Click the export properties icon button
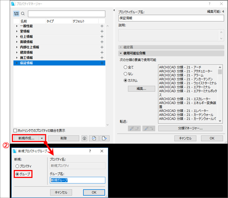Screen dimensions: 228x198 tap(104, 138)
